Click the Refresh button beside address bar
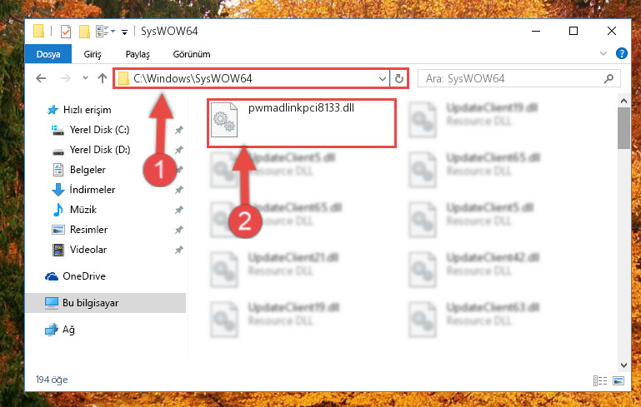This screenshot has height=407, width=641. [399, 78]
